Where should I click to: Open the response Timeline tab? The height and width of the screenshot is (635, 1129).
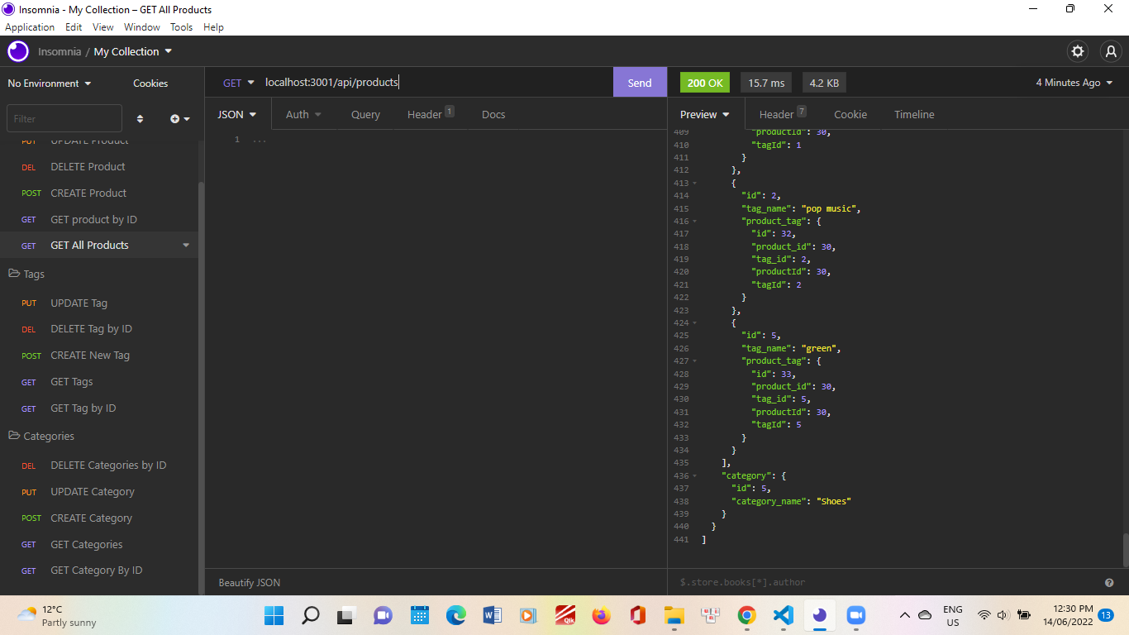click(914, 114)
